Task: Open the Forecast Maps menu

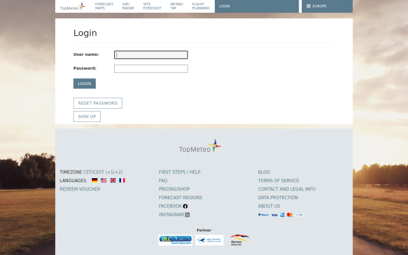Action: click(104, 6)
